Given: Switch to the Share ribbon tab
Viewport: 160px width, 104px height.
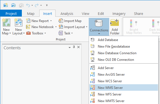Looking at the screenshot, I should 138,13.
